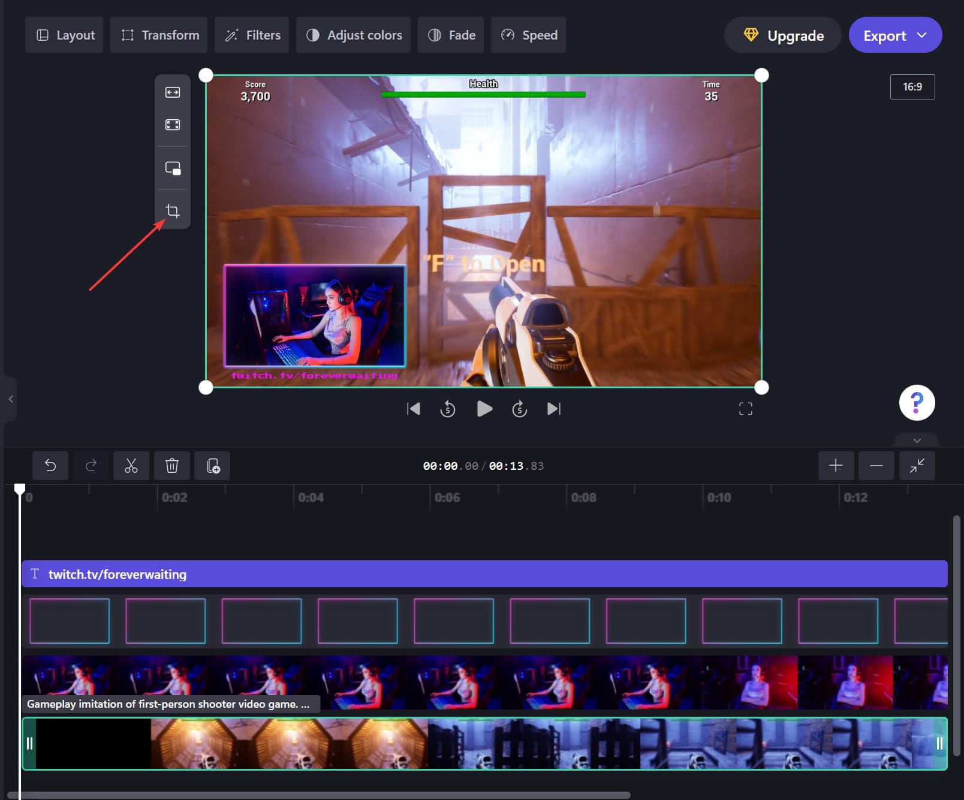Duplicate the clip with the copy icon
Viewport: 964px width, 800px height.
(x=212, y=466)
